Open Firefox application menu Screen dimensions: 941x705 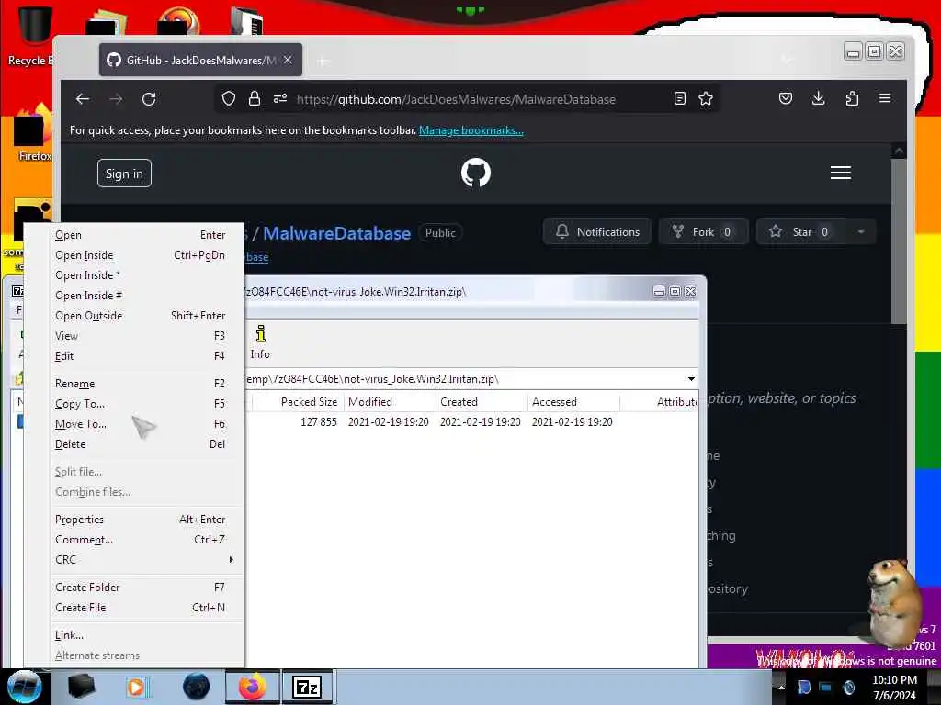(x=885, y=98)
